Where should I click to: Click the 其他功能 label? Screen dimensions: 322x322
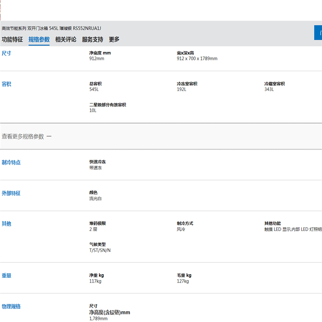[x=272, y=223]
